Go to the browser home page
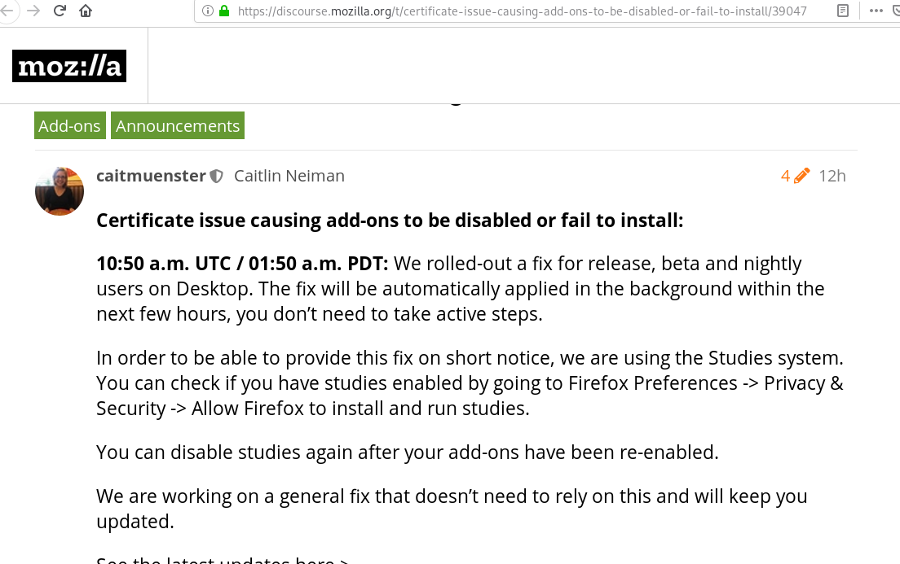The image size is (900, 564). click(86, 11)
